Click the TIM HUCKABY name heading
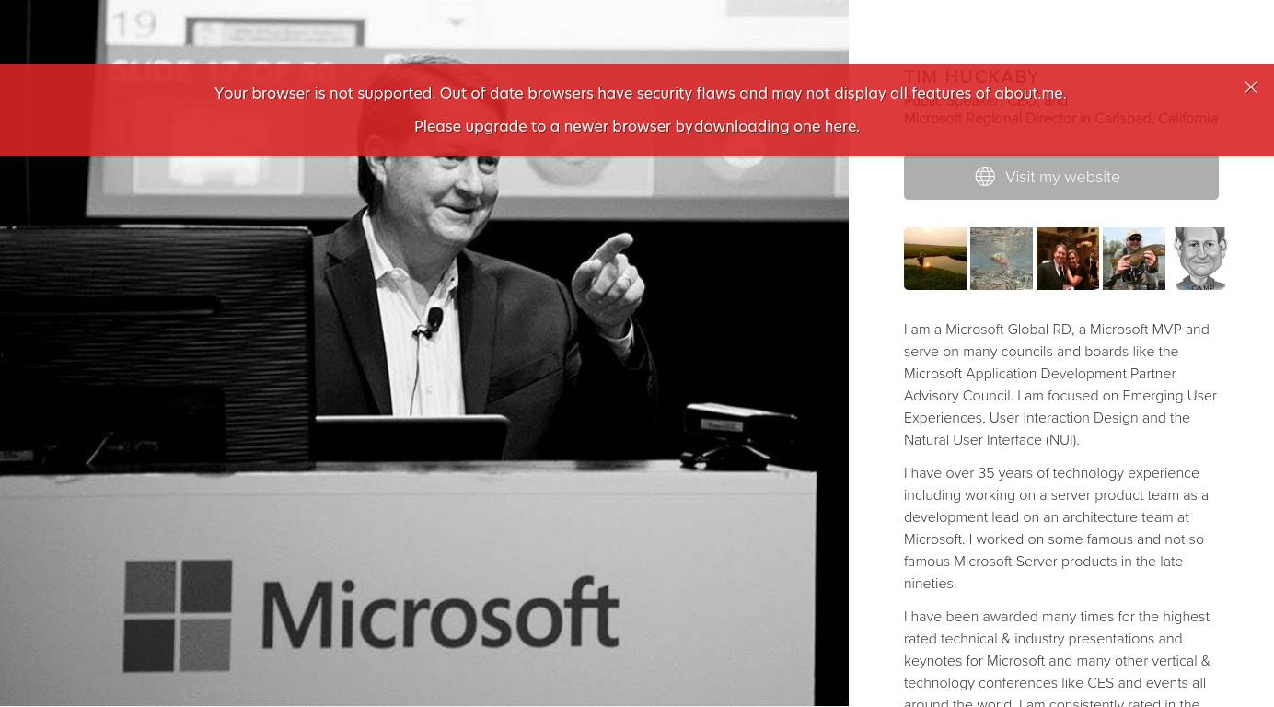Image resolution: width=1274 pixels, height=707 pixels. (x=971, y=77)
